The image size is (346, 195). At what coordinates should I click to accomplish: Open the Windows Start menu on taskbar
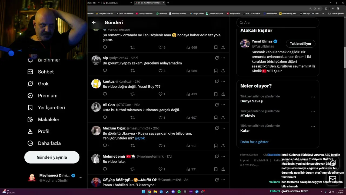coord(143,192)
